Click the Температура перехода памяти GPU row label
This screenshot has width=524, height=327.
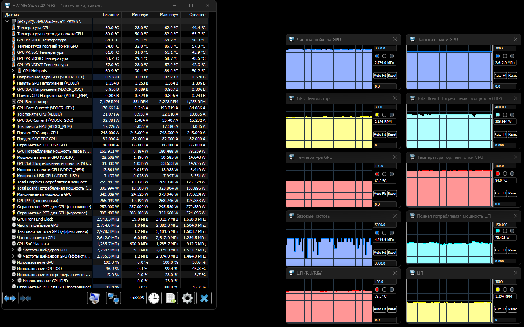coord(50,34)
